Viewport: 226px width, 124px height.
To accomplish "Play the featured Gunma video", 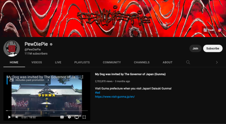I will [x=9, y=117].
